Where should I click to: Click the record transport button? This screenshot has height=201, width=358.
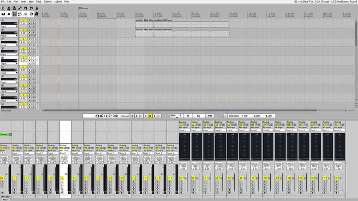click(154, 116)
